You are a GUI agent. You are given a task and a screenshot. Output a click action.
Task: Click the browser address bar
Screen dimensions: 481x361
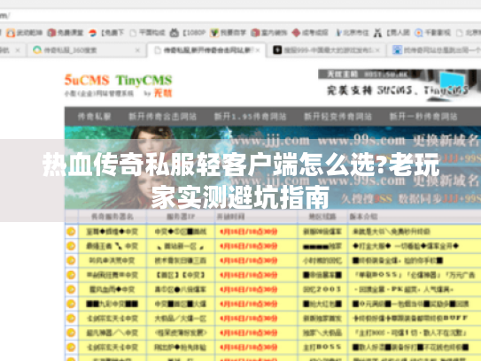pos(241,15)
